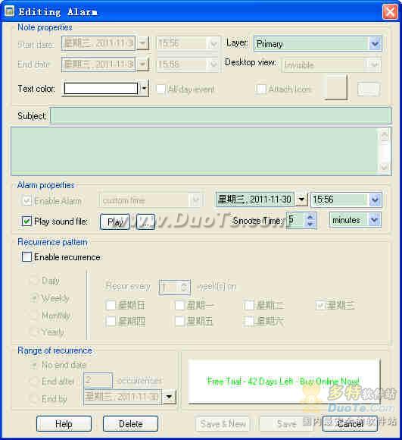Close the Editing Alarm dialog
Viewport: 402px width, 440px height.
coord(390,12)
